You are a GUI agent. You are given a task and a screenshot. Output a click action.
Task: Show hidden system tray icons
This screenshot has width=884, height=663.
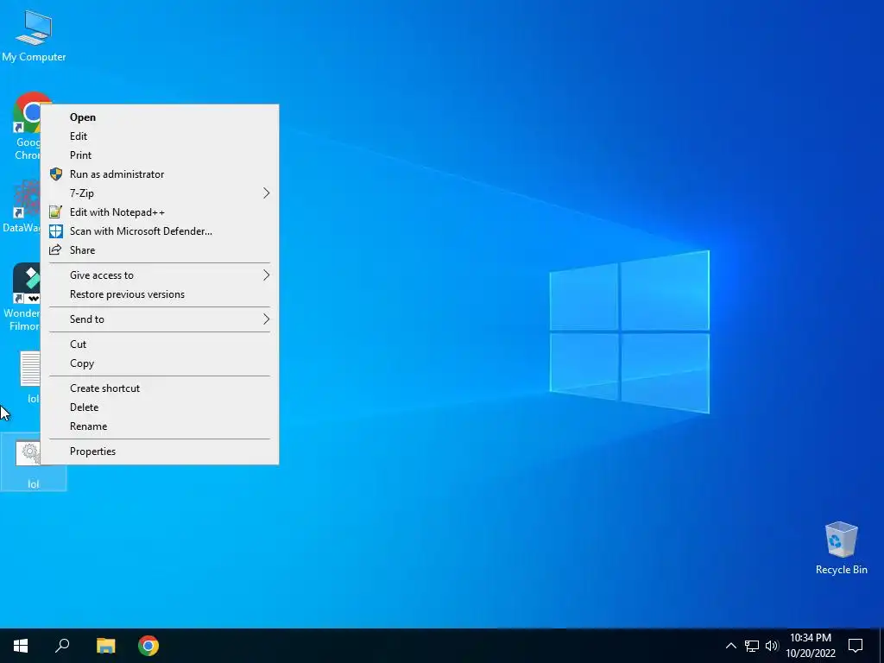click(730, 646)
